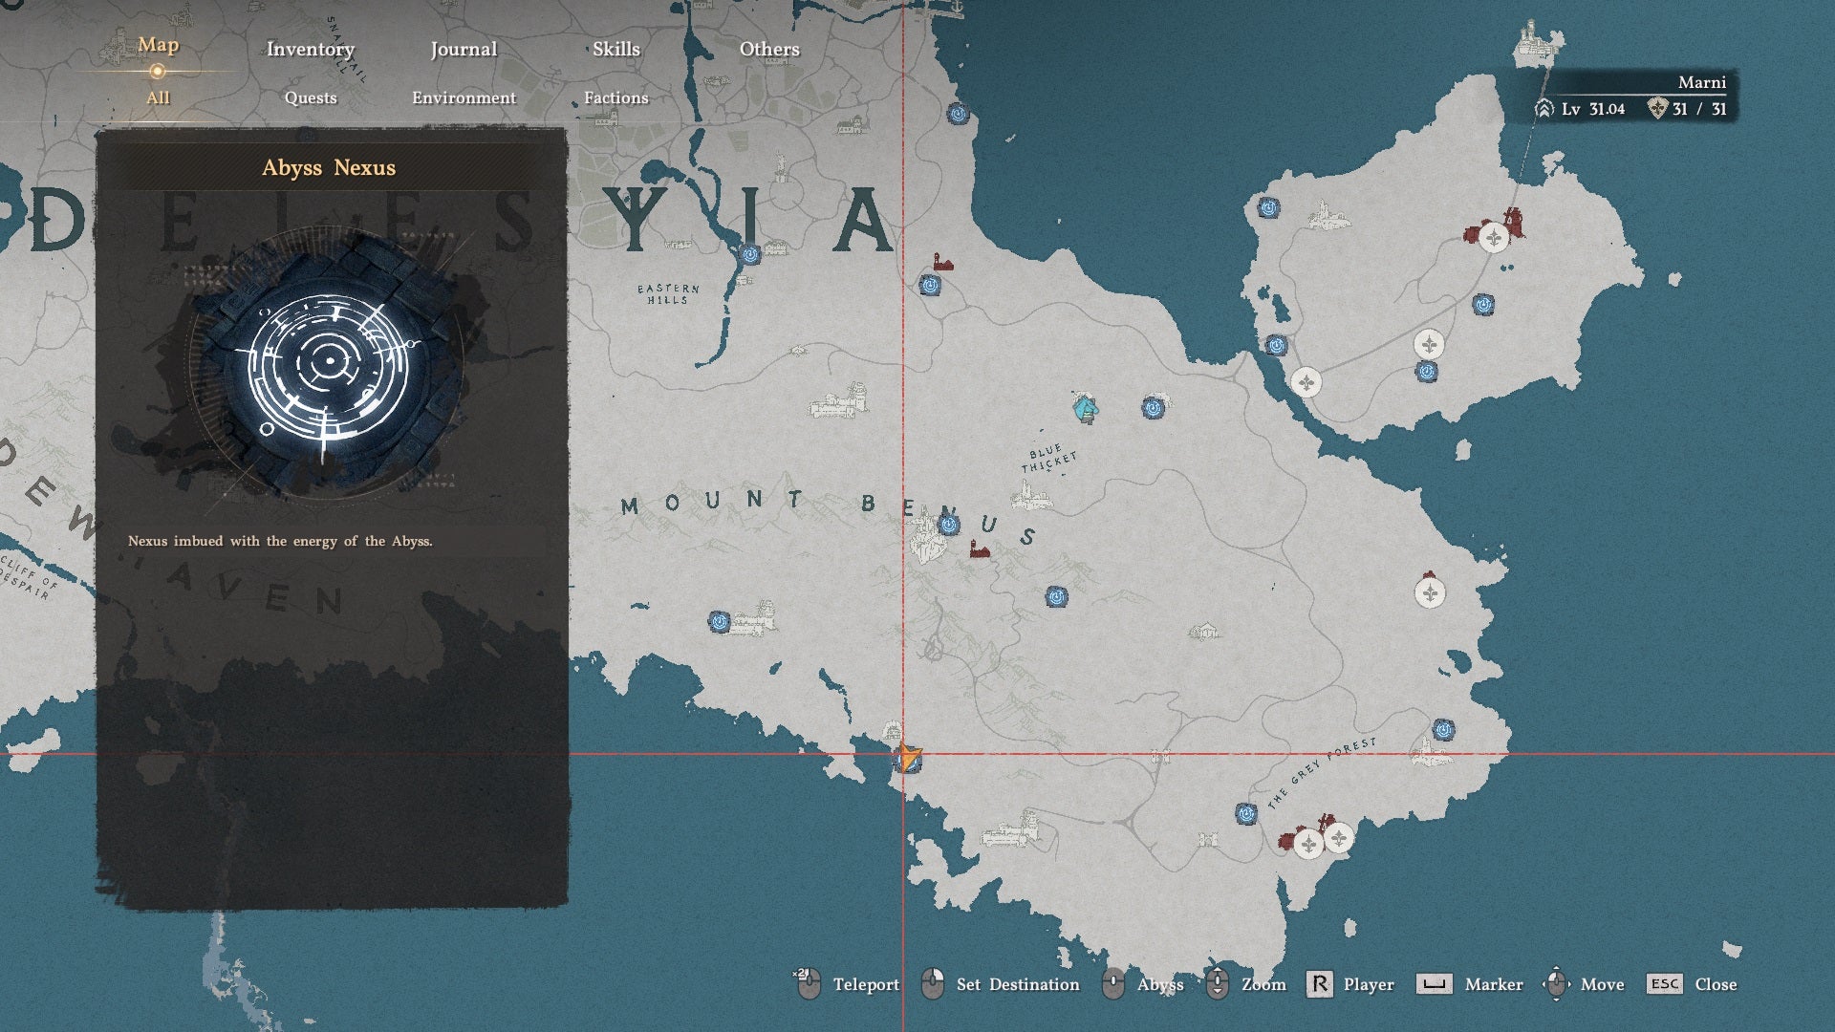
Task: Switch to the Journal tab
Action: 464,49
